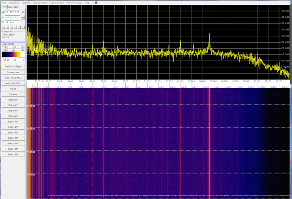
Task: Open the Start/Stop menu
Action: coord(14,3)
